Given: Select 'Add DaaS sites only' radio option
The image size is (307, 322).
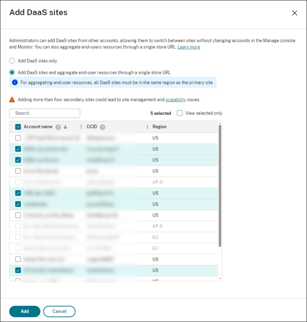Looking at the screenshot, I should pos(12,61).
